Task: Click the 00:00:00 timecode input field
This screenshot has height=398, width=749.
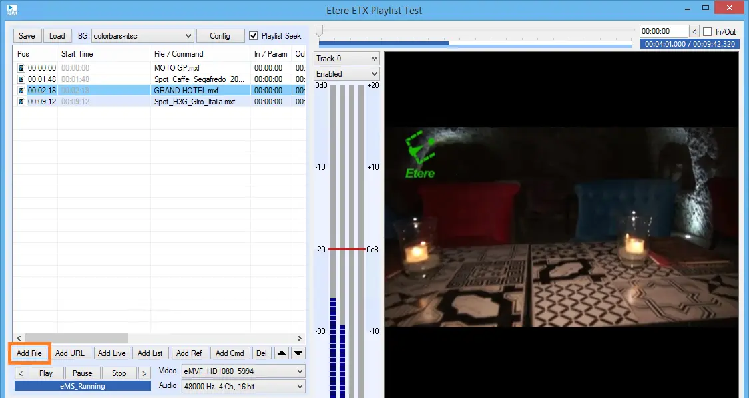Action: 663,31
